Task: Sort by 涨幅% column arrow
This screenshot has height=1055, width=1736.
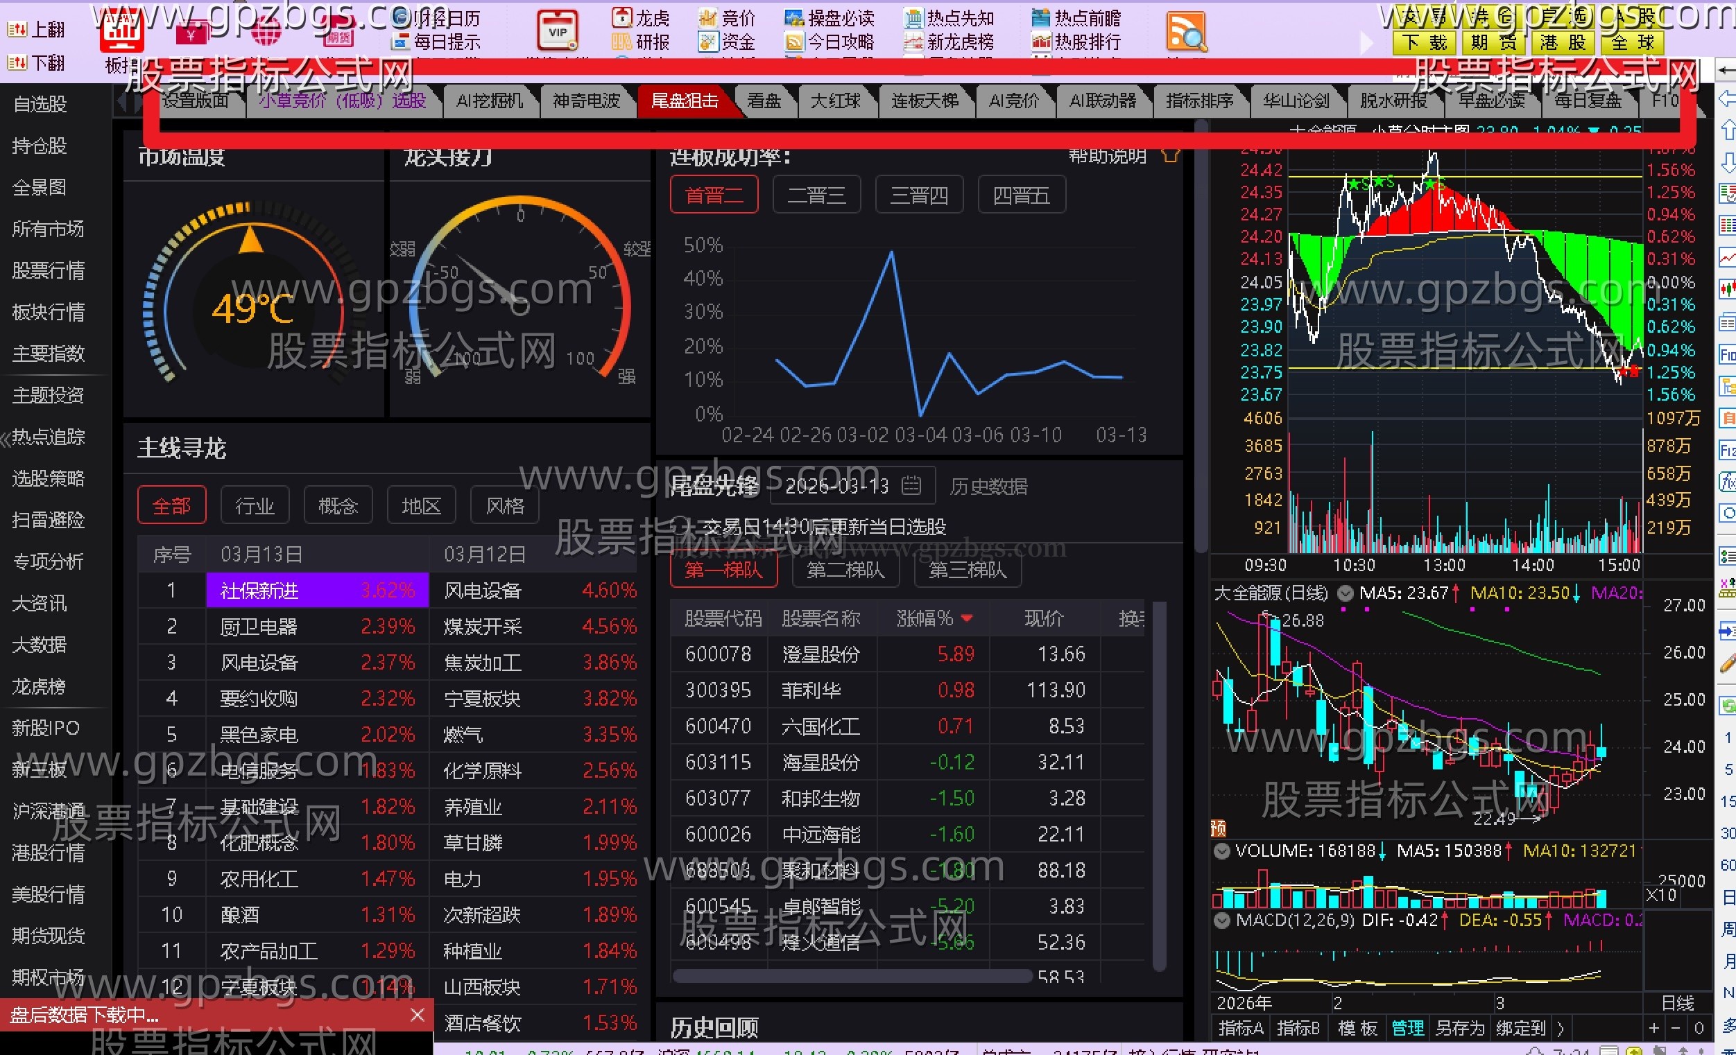Action: [967, 618]
